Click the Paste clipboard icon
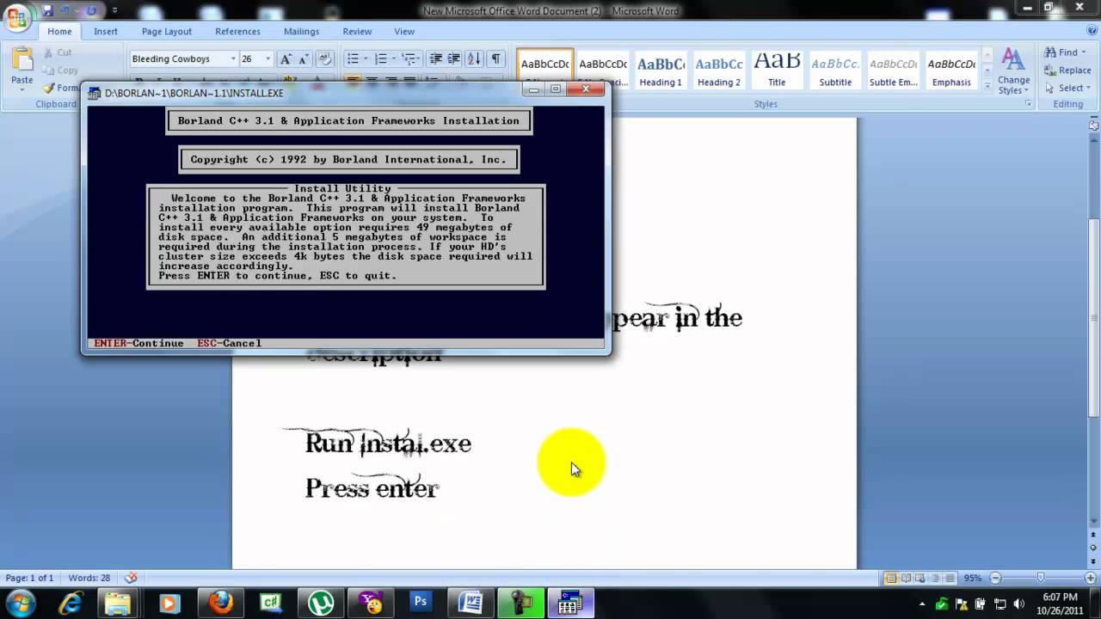Viewport: 1101px width, 619px height. (x=22, y=60)
